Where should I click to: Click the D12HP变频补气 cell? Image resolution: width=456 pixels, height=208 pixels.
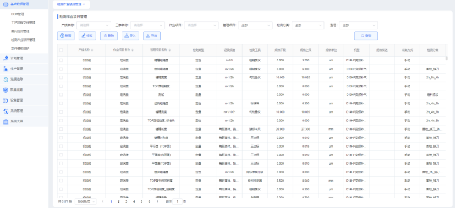click(356, 94)
